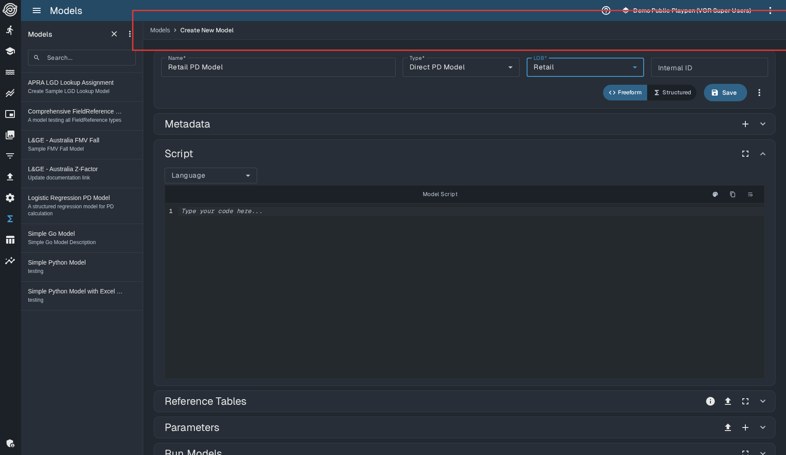Viewport: 786px width, 455px height.
Task: Open the settings gear in left sidebar
Action: tap(10, 198)
